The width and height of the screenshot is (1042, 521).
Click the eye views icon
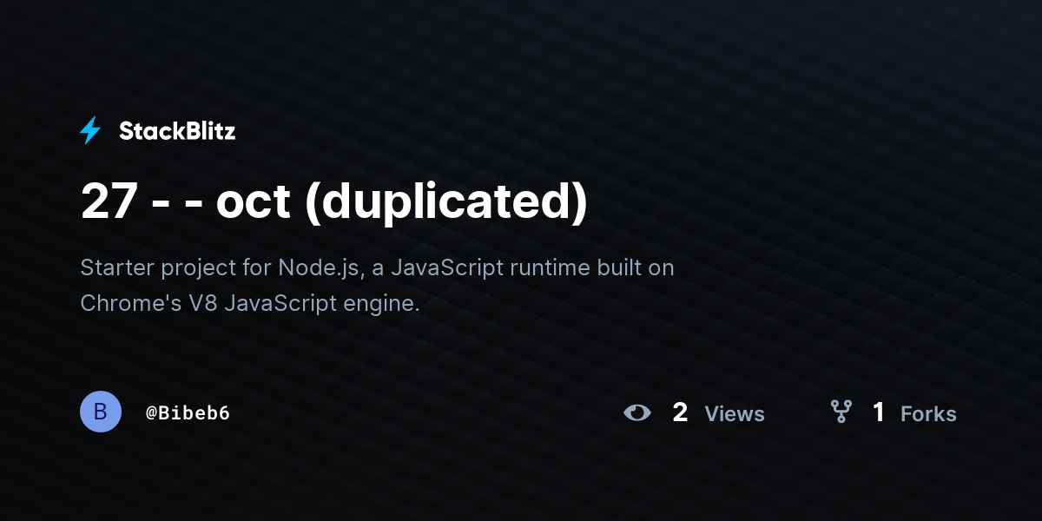(637, 412)
